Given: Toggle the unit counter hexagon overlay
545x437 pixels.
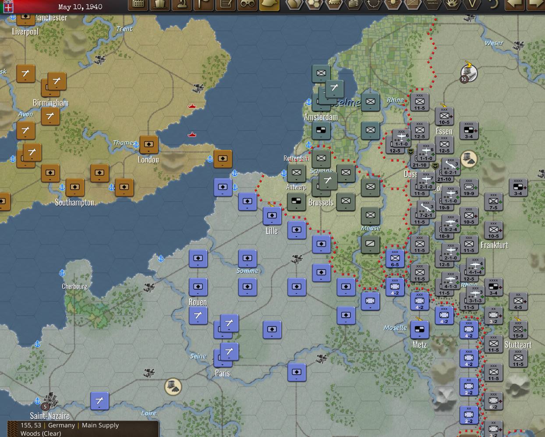Looking at the screenshot, I should click(413, 4).
